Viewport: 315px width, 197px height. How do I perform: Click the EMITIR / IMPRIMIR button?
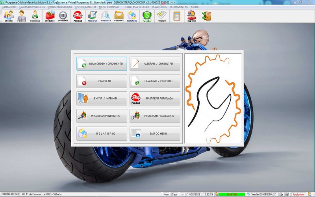point(102,98)
